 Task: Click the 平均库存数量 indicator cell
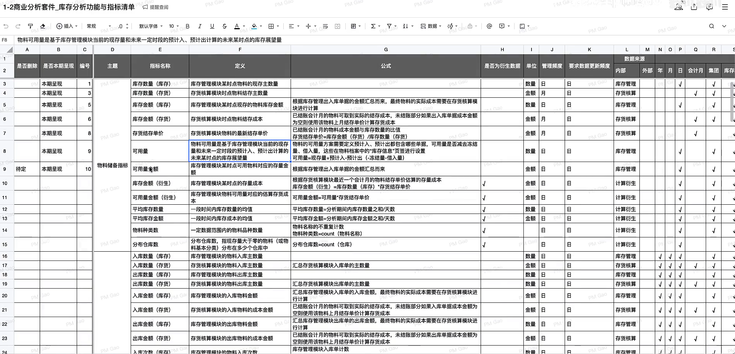pyautogui.click(x=160, y=209)
